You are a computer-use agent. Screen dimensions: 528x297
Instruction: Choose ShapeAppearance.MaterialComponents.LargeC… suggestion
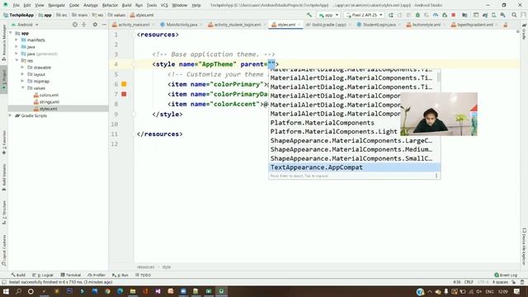(354, 140)
